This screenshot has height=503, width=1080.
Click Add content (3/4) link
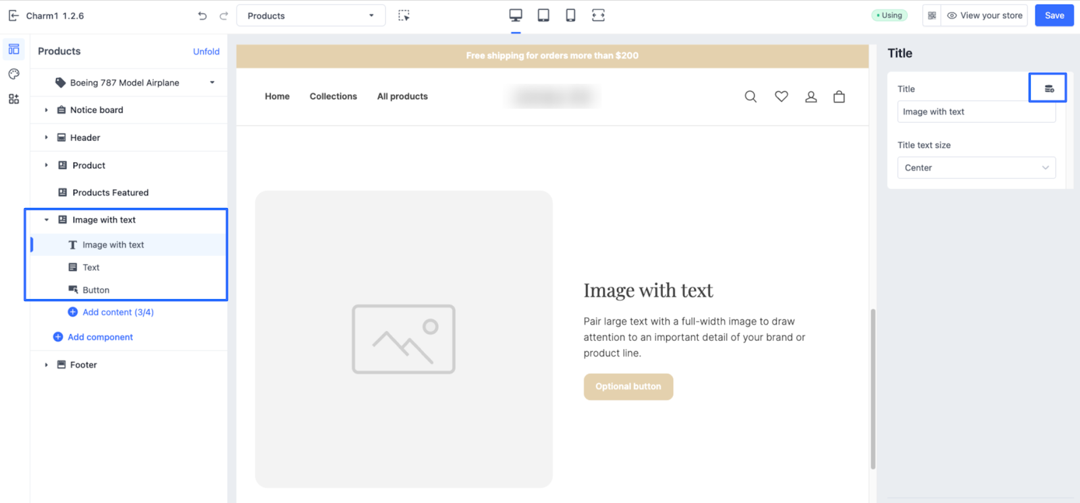[x=117, y=312]
